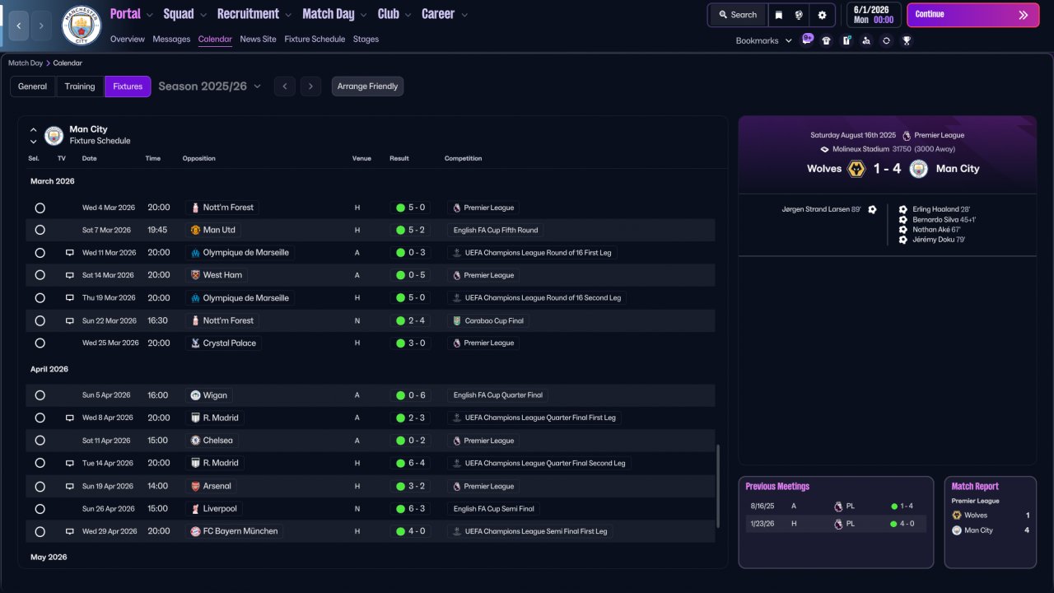Switch to the Messages sub-tab
The width and height of the screenshot is (1054, 593).
pos(171,39)
